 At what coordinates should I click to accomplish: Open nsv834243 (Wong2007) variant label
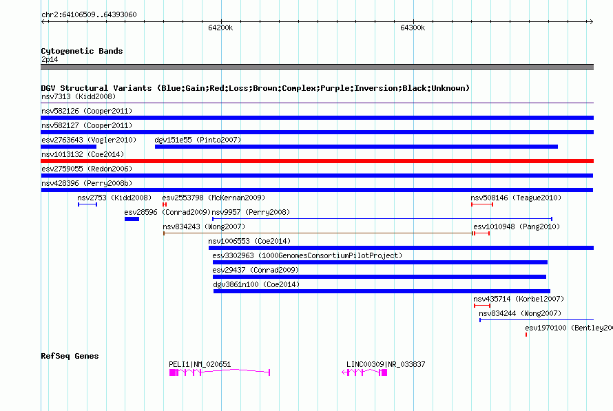pyautogui.click(x=204, y=226)
